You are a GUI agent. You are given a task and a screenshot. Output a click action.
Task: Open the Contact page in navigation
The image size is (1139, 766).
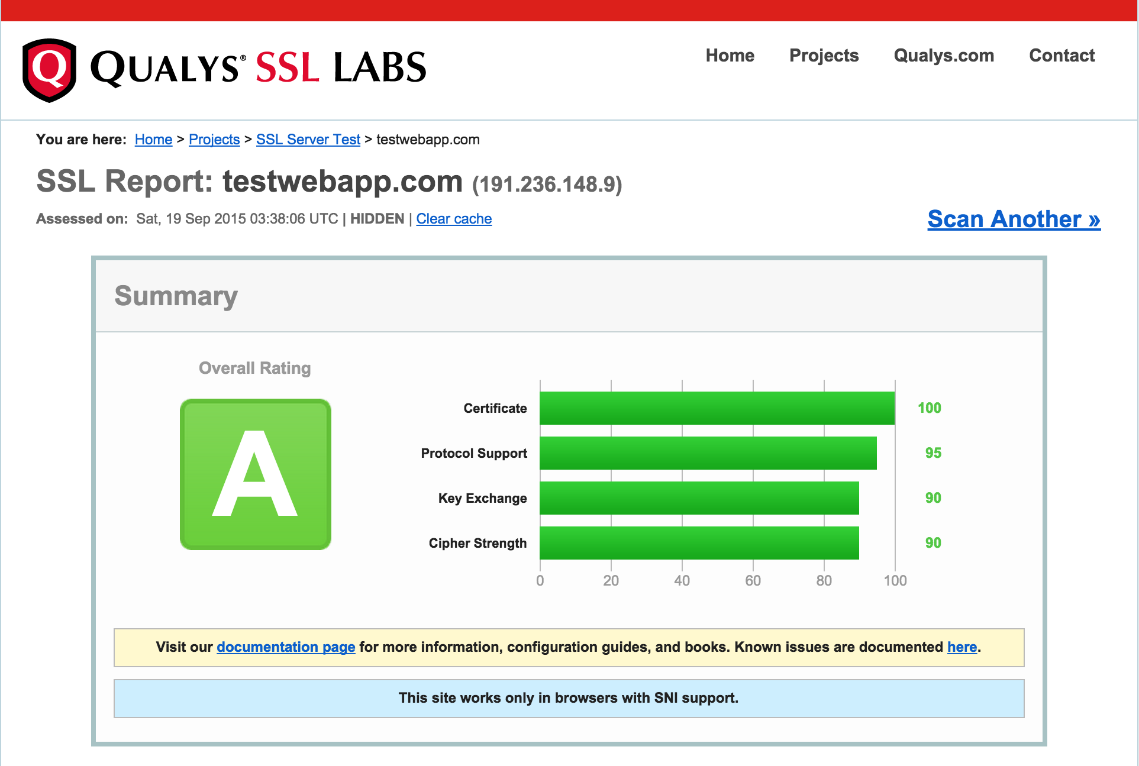1061,56
